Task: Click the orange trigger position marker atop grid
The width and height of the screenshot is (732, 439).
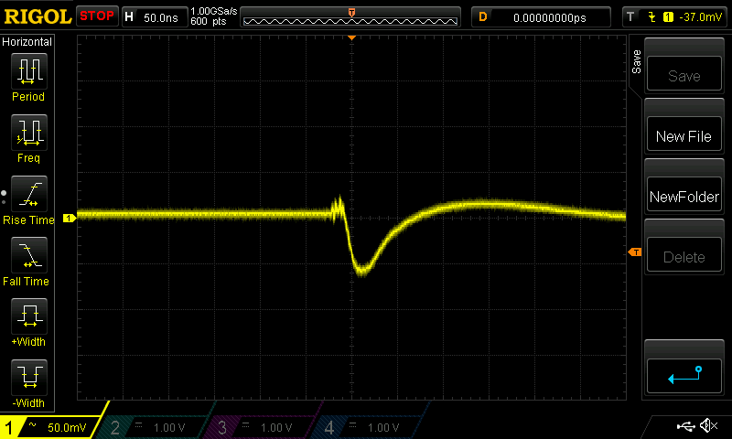Action: (x=351, y=37)
